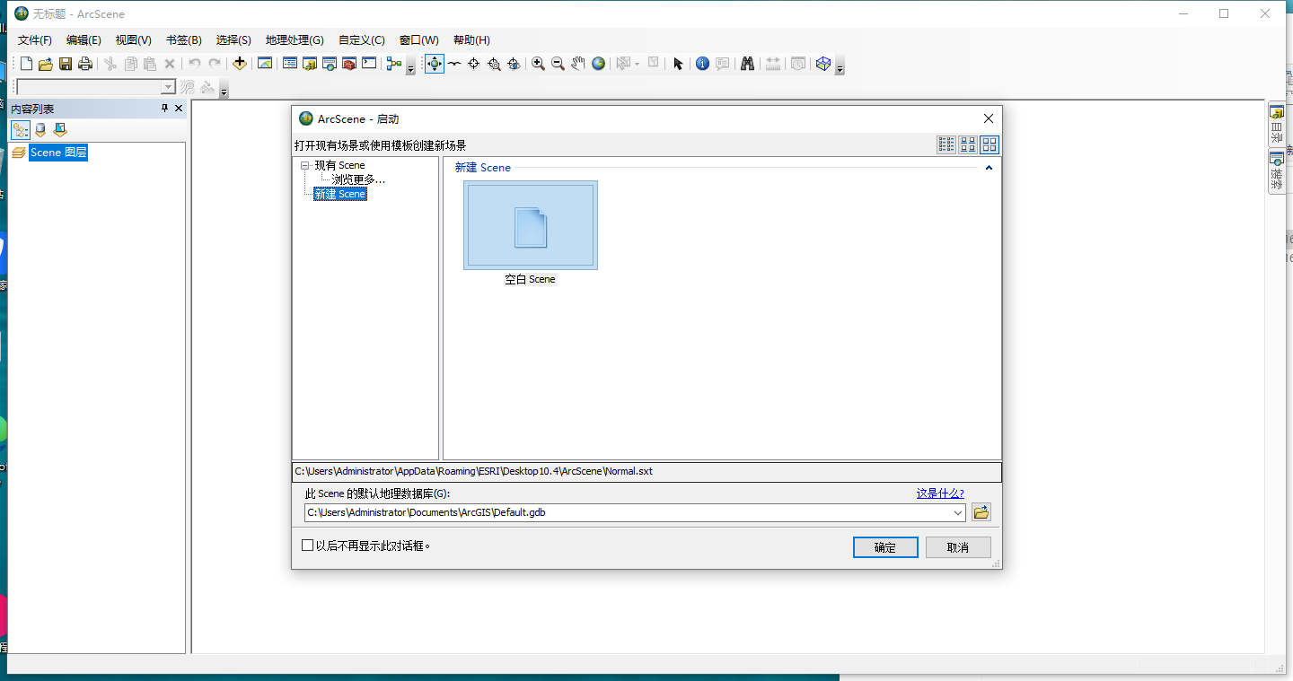Collapse the '现有 Scene' tree node
The width and height of the screenshot is (1293, 681).
(x=305, y=165)
